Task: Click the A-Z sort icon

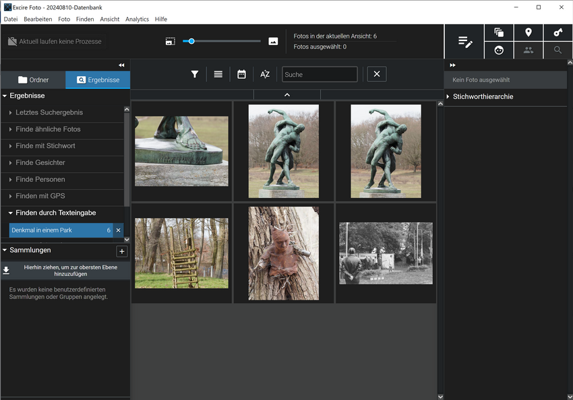Action: [265, 74]
